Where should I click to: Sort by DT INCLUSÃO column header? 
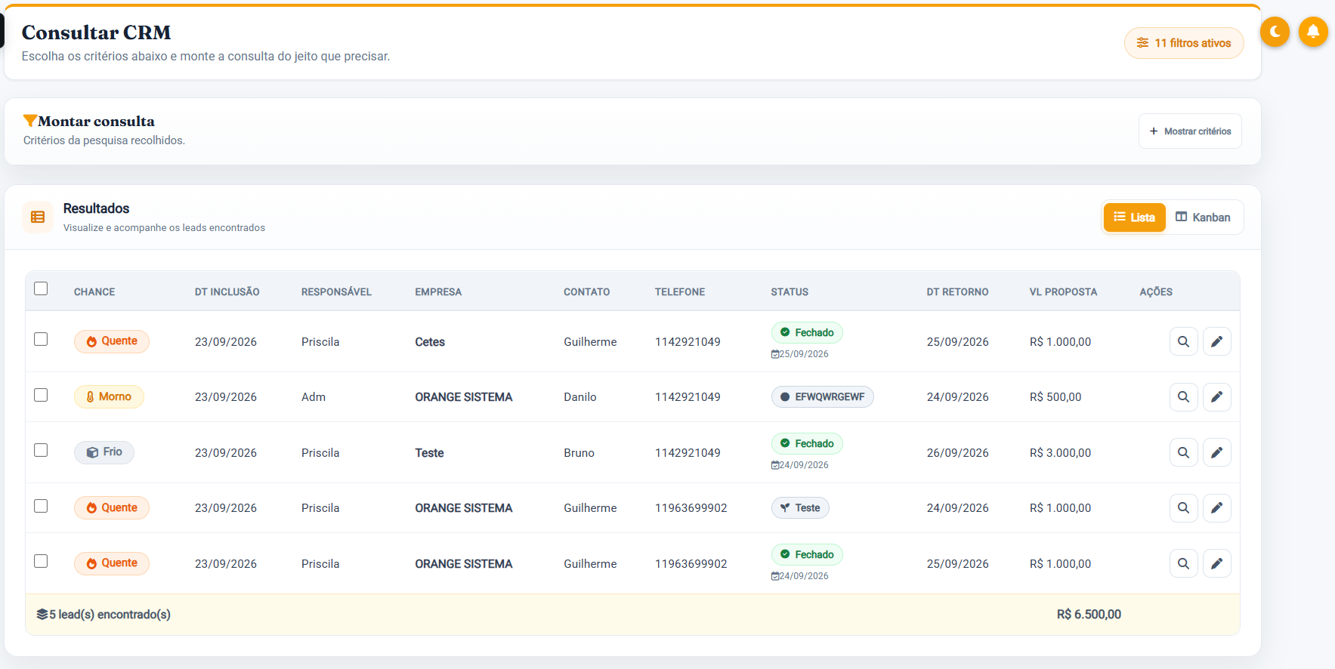(227, 292)
